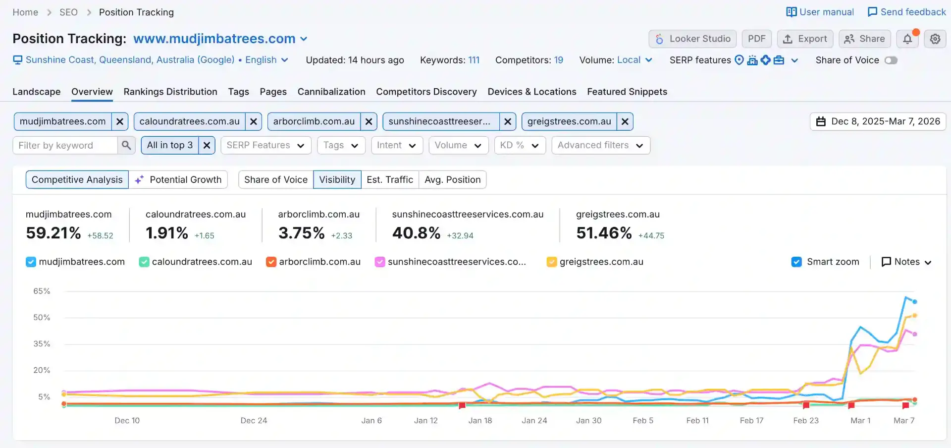
Task: Open the KD % filter dropdown
Action: point(520,145)
